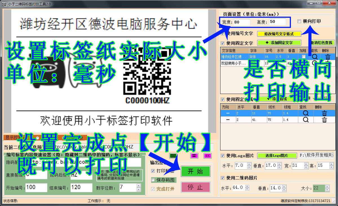Increase Logo vertical 17.0 with up arrow
The width and height of the screenshot is (338, 206).
click(x=280, y=164)
